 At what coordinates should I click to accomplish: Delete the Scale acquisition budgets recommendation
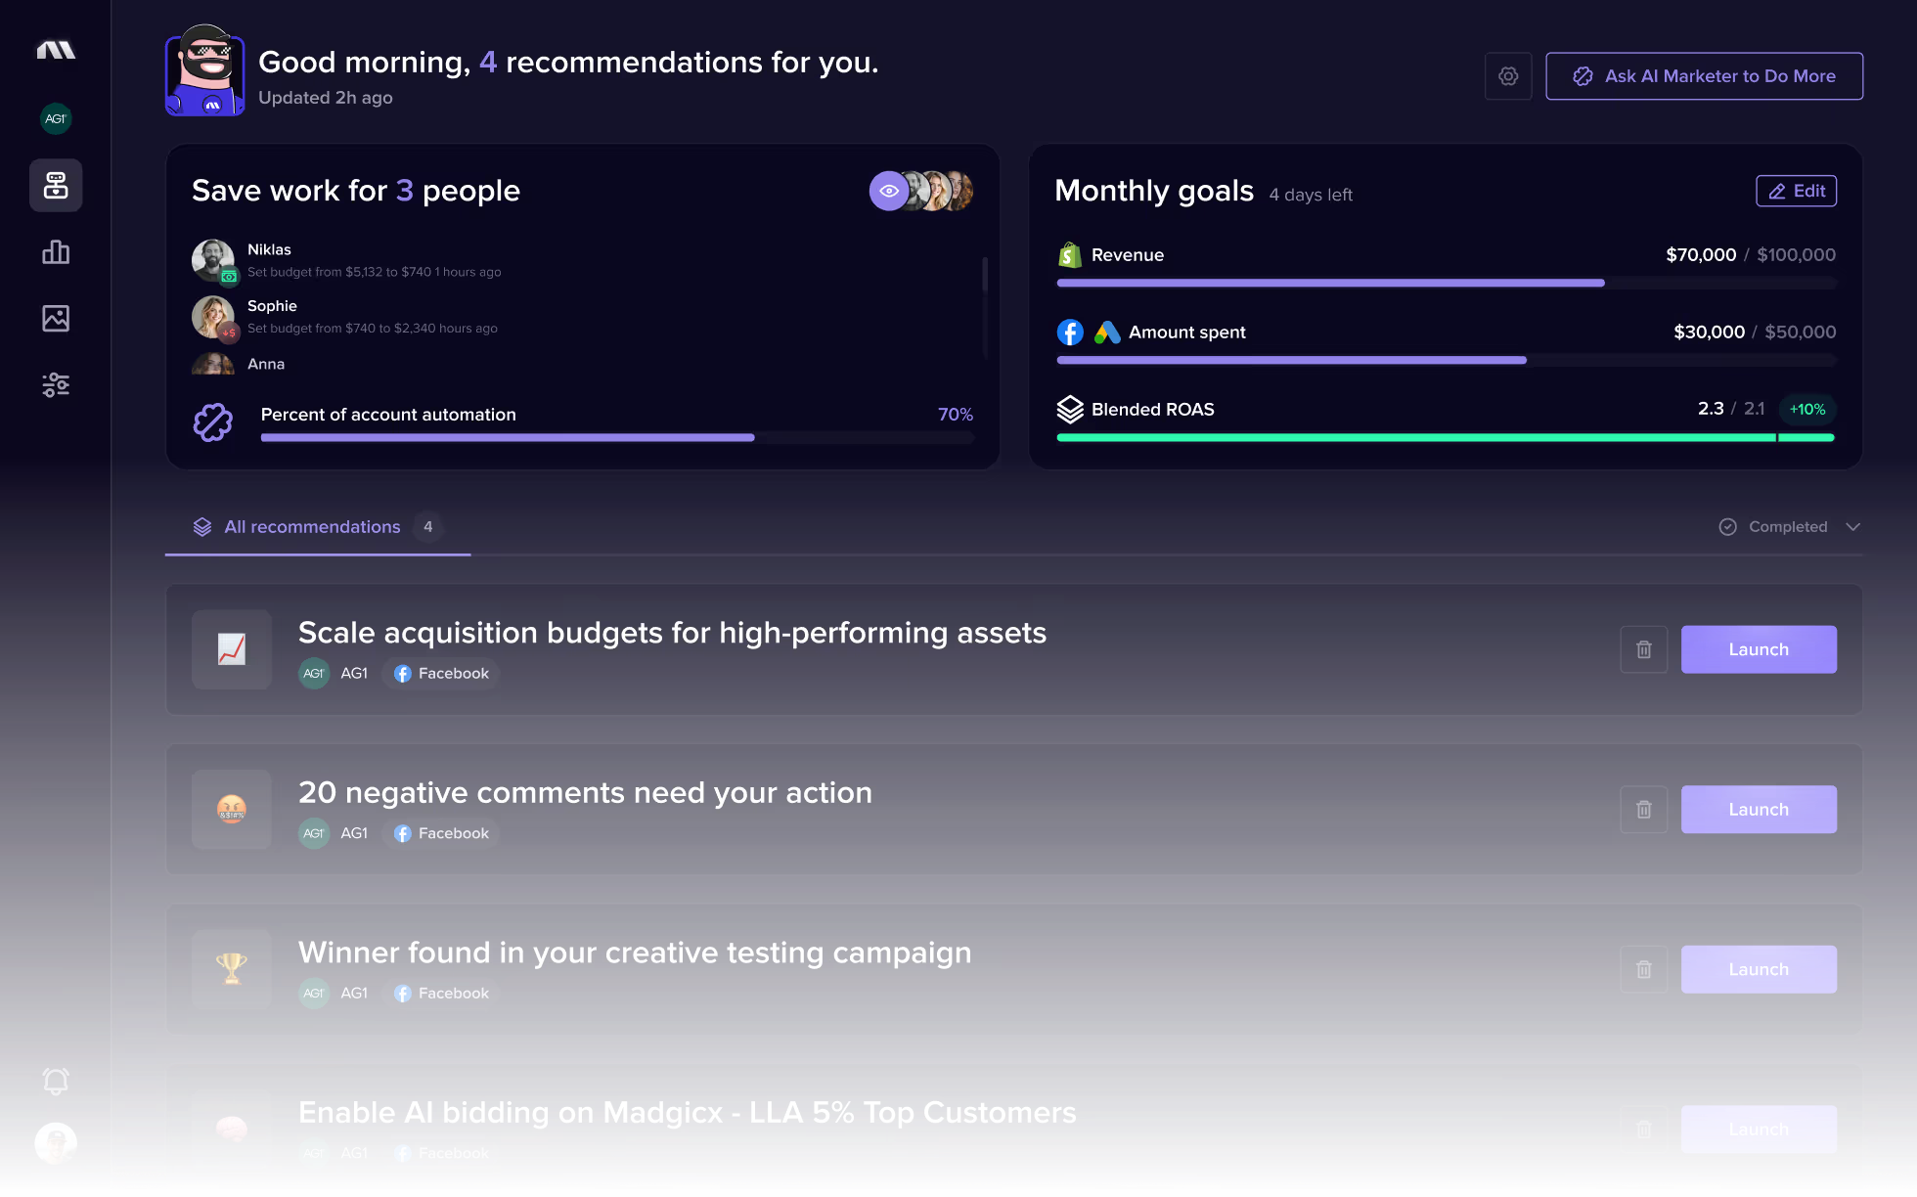tap(1643, 649)
